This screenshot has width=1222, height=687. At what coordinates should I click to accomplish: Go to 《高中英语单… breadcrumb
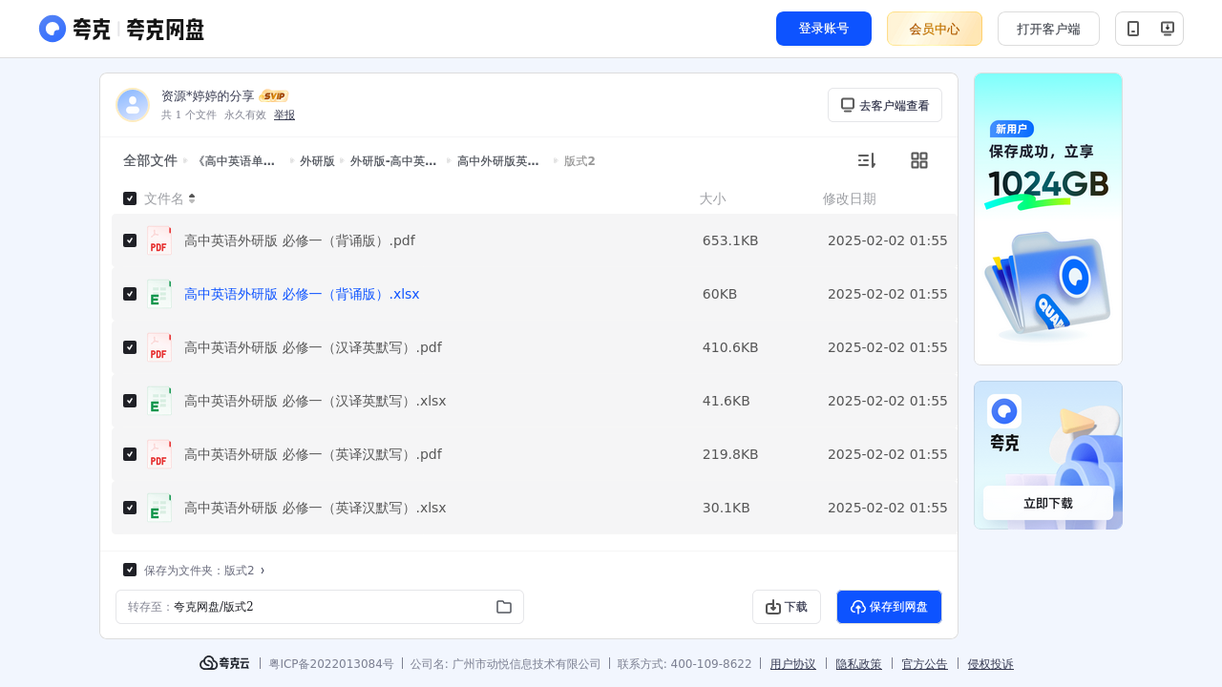235,161
